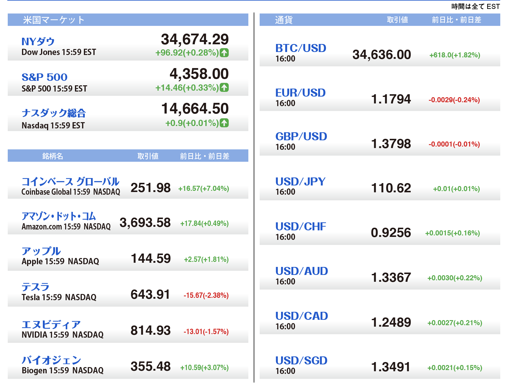
Task: Click the 通貨 currency section header
Action: point(284,20)
